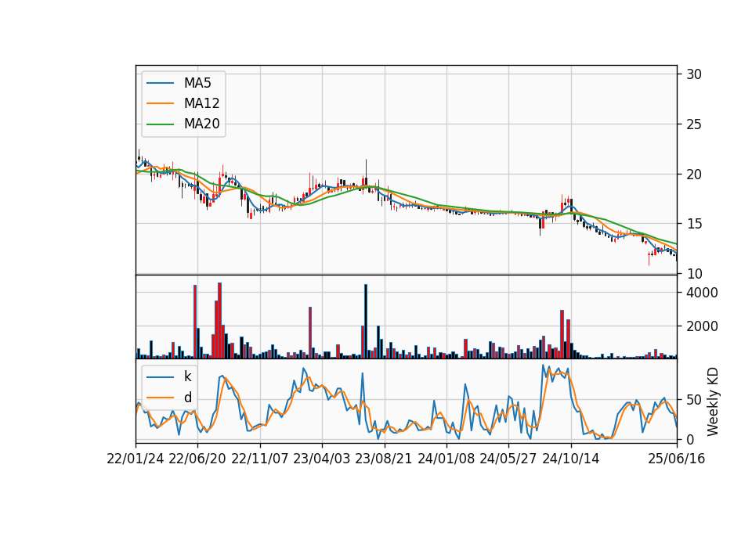Image resolution: width=752 pixels, height=540 pixels.
Task: Click the 22/01/24 date tick label
Action: [136, 459]
